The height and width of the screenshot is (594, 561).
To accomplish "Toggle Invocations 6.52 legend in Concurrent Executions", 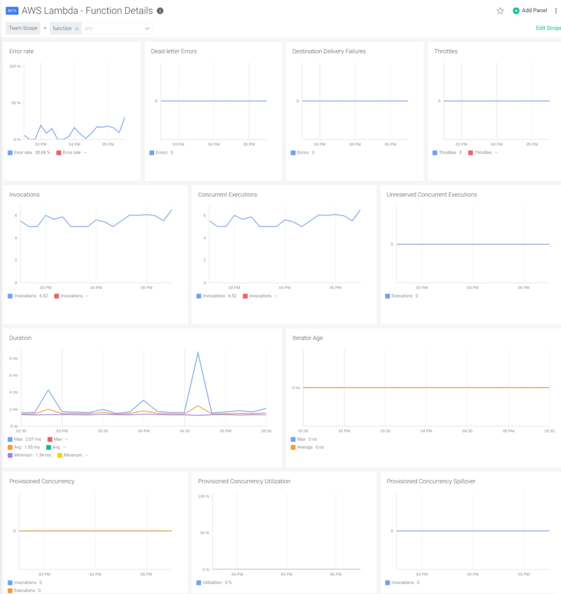I will pos(217,296).
